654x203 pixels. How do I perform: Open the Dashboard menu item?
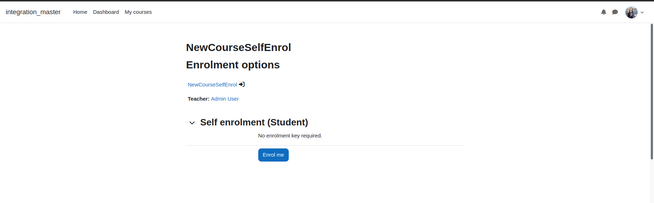pyautogui.click(x=106, y=12)
